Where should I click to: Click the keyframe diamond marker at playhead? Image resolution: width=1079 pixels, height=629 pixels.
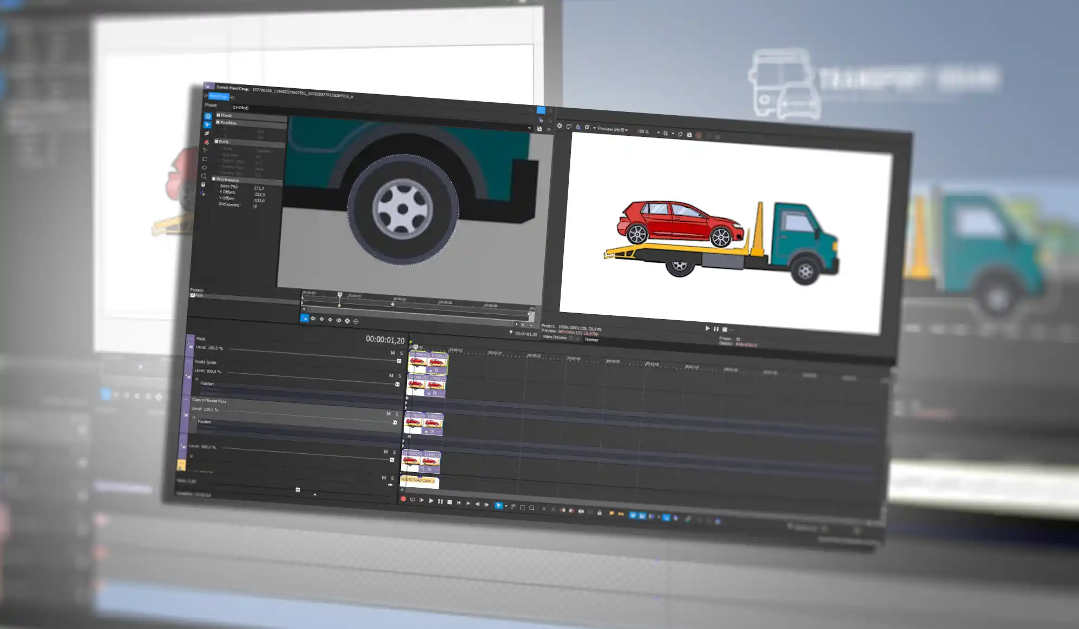coord(339,307)
